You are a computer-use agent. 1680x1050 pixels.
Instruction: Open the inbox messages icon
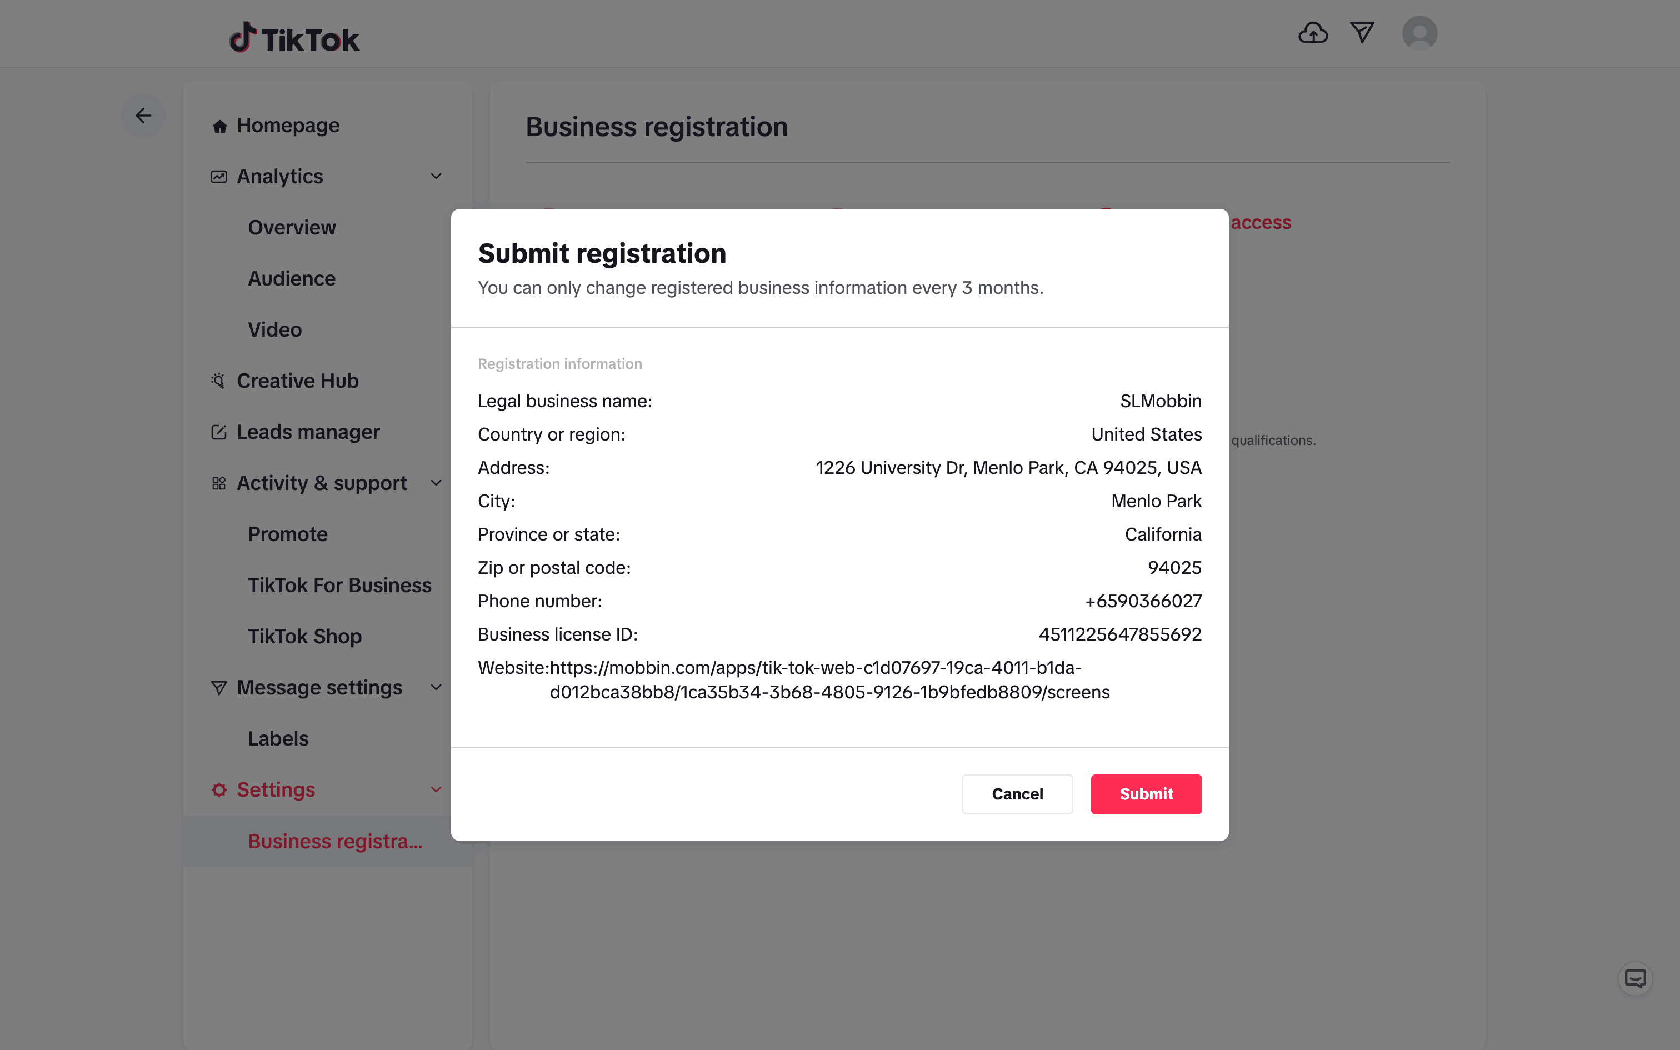pyautogui.click(x=1362, y=33)
